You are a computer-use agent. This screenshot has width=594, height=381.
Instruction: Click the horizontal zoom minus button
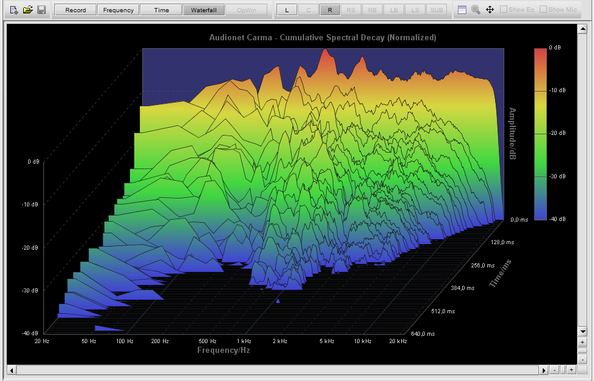point(554,370)
